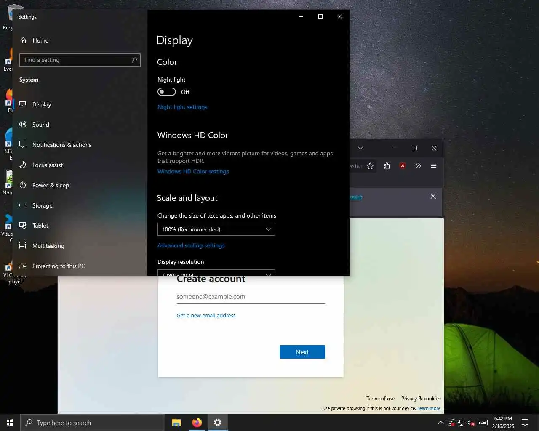This screenshot has height=431, width=539.
Task: Show more tools chevrons in Firefox
Action: coord(418,166)
